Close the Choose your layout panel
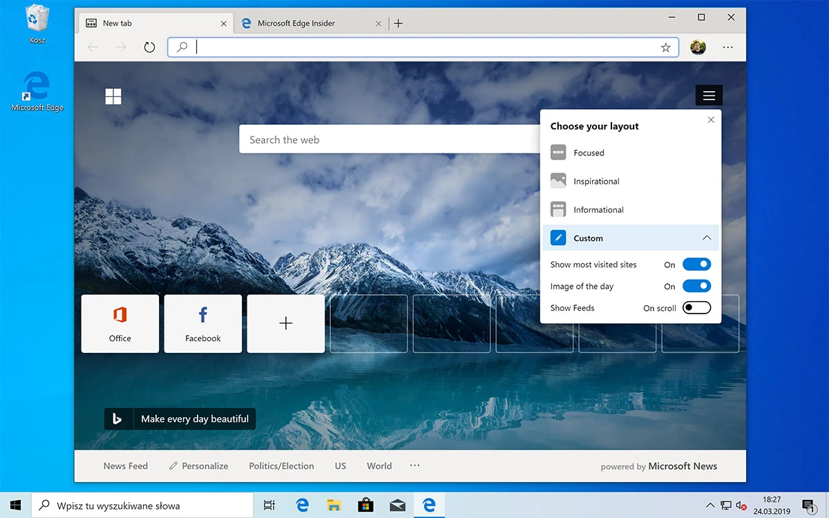Viewport: 829px width, 518px height. [x=711, y=120]
